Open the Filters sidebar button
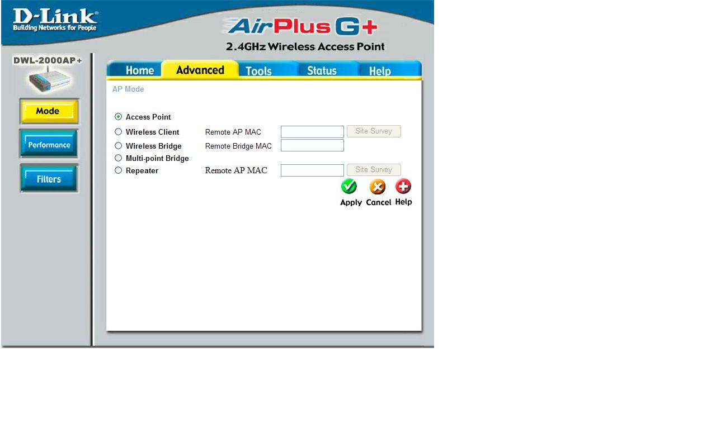 point(49,179)
